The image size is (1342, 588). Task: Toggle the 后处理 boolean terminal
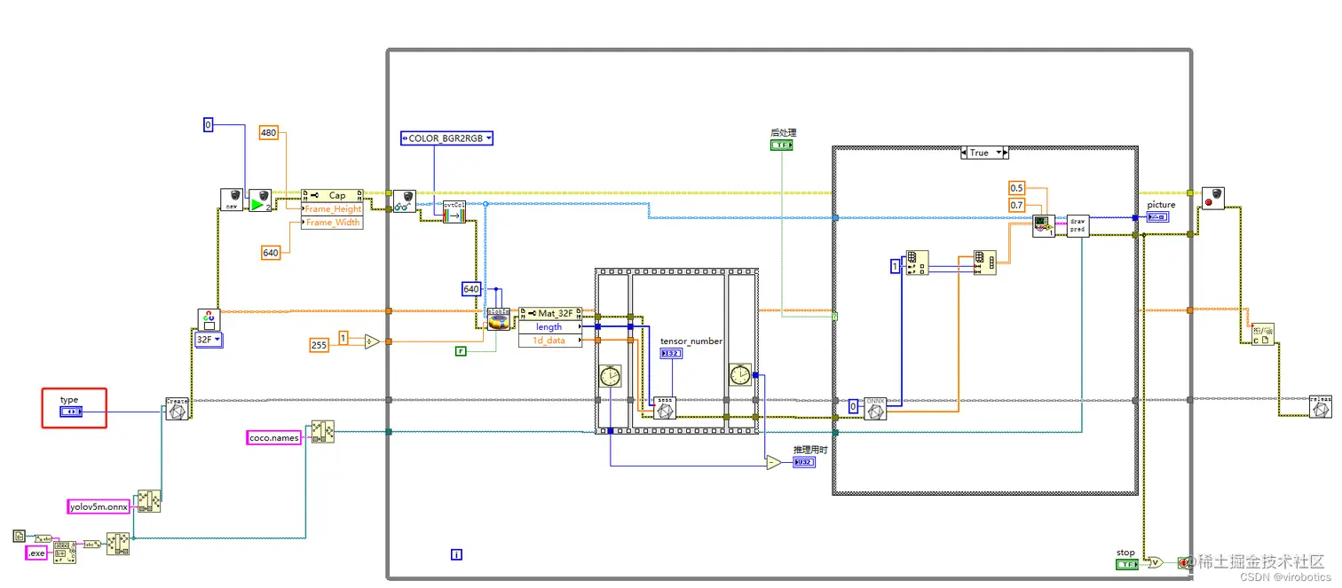781,144
